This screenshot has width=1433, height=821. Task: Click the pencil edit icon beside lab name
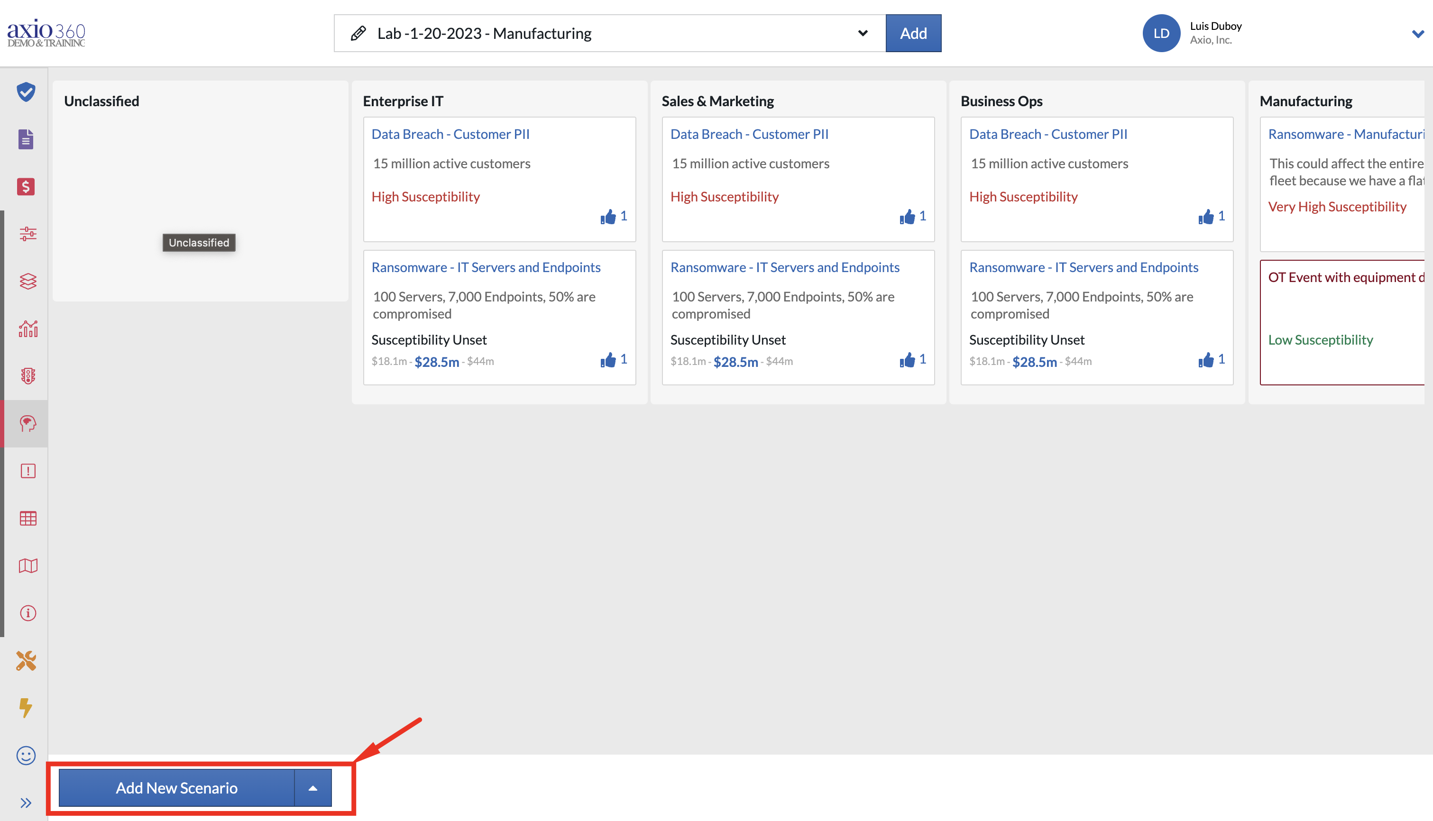coord(358,33)
